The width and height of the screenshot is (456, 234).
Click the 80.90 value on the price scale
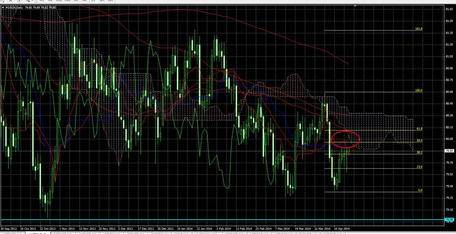[x=448, y=68]
